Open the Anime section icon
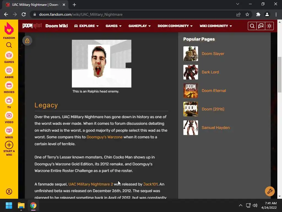Viewport: 282px width, 212px height. 9,70
